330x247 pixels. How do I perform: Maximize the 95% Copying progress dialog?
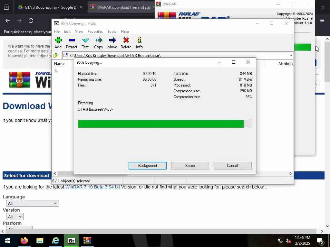click(x=233, y=62)
